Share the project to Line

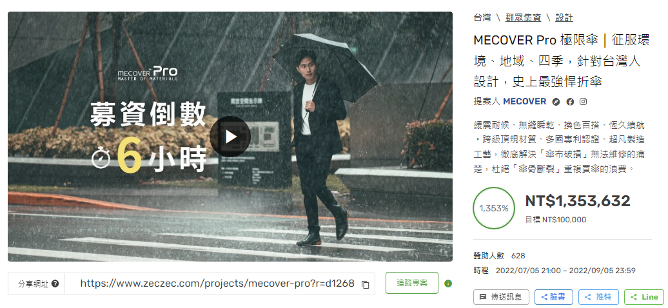pos(643,297)
